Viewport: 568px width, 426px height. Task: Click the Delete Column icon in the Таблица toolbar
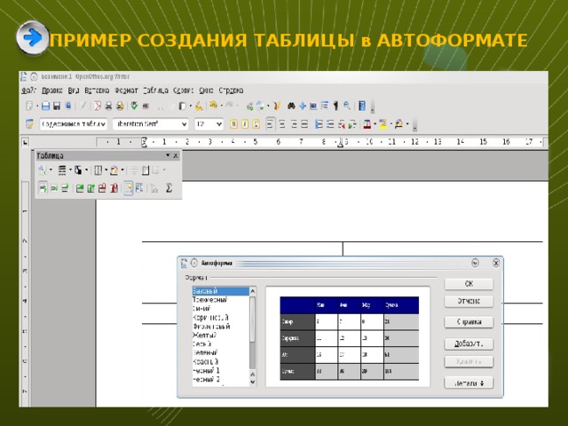point(114,188)
